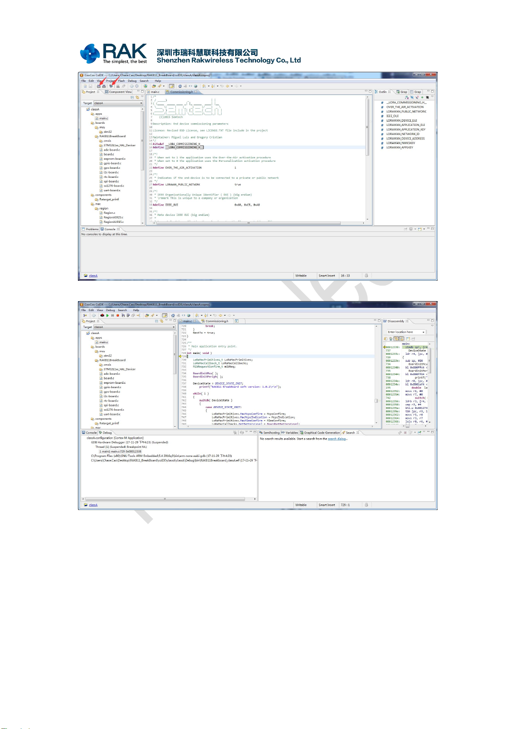Open the Flash menu
The height and width of the screenshot is (729, 516).
121,81
